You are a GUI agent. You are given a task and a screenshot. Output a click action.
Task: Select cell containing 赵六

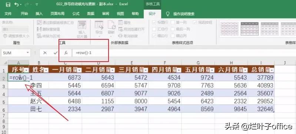39,101
